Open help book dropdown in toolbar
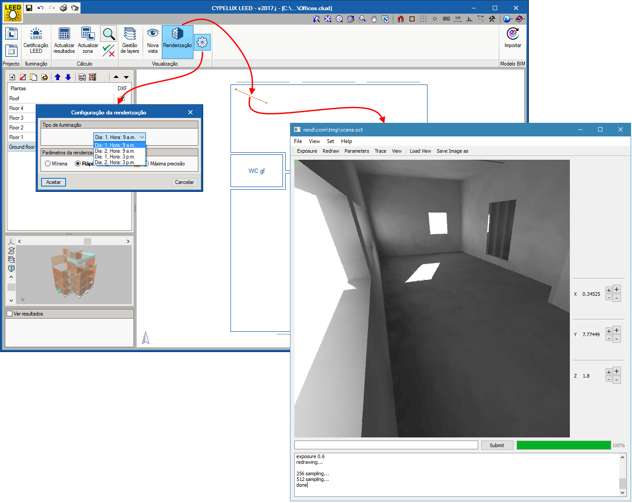This screenshot has height=503, width=632. [x=520, y=19]
